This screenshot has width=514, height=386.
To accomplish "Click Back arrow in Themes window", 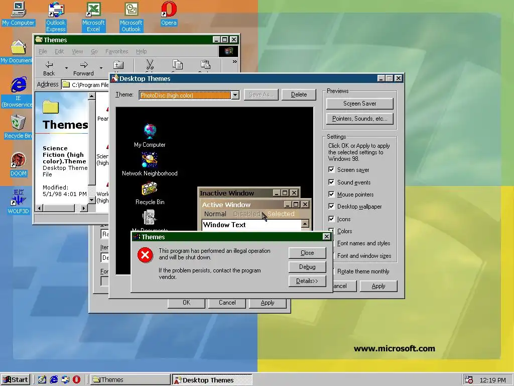I will coord(49,68).
